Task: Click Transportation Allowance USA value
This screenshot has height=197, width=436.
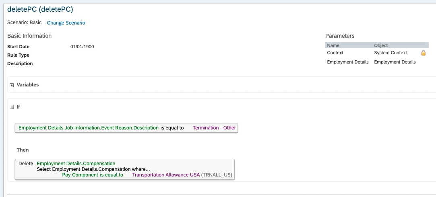Action: pyautogui.click(x=166, y=175)
